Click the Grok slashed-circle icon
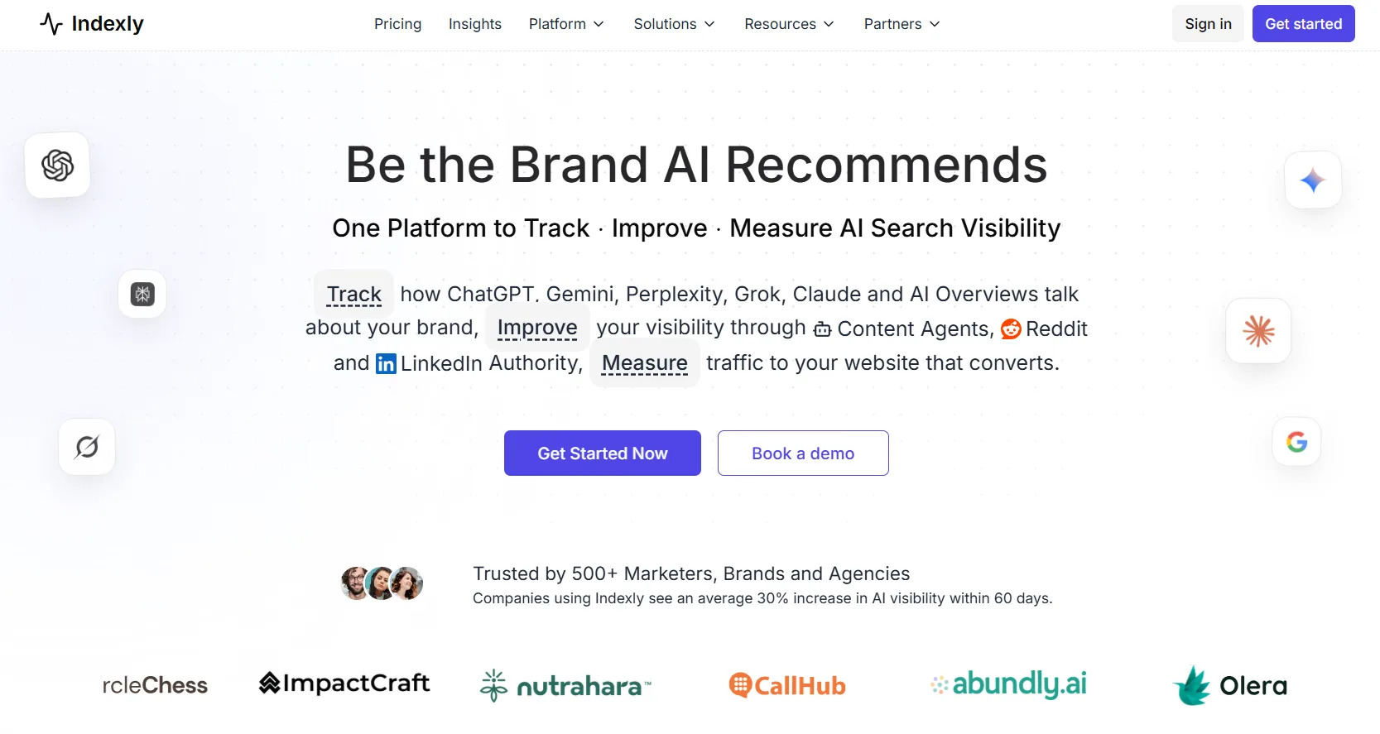The image size is (1380, 734). [87, 447]
